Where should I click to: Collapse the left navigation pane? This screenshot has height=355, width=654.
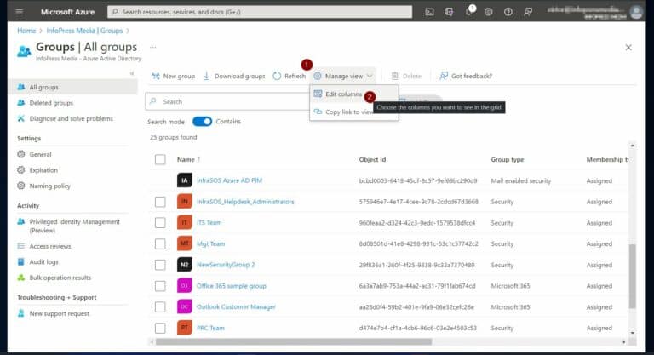tap(132, 73)
